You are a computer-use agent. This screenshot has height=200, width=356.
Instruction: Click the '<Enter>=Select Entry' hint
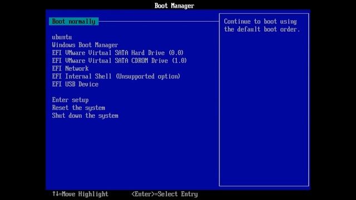pyautogui.click(x=165, y=194)
